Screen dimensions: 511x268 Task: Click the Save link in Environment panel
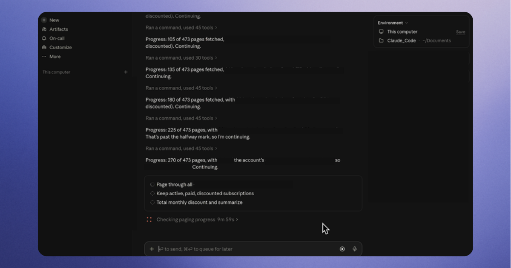pos(461,32)
